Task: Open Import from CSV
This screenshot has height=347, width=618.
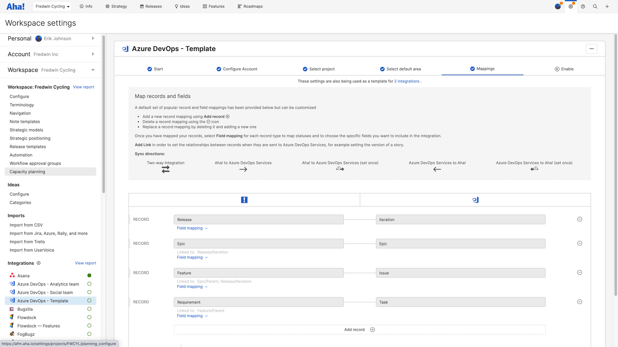Action: [26, 225]
